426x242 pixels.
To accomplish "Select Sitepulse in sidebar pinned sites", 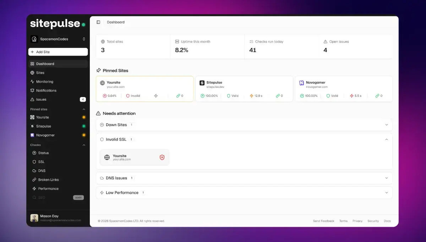I will 58,126.
